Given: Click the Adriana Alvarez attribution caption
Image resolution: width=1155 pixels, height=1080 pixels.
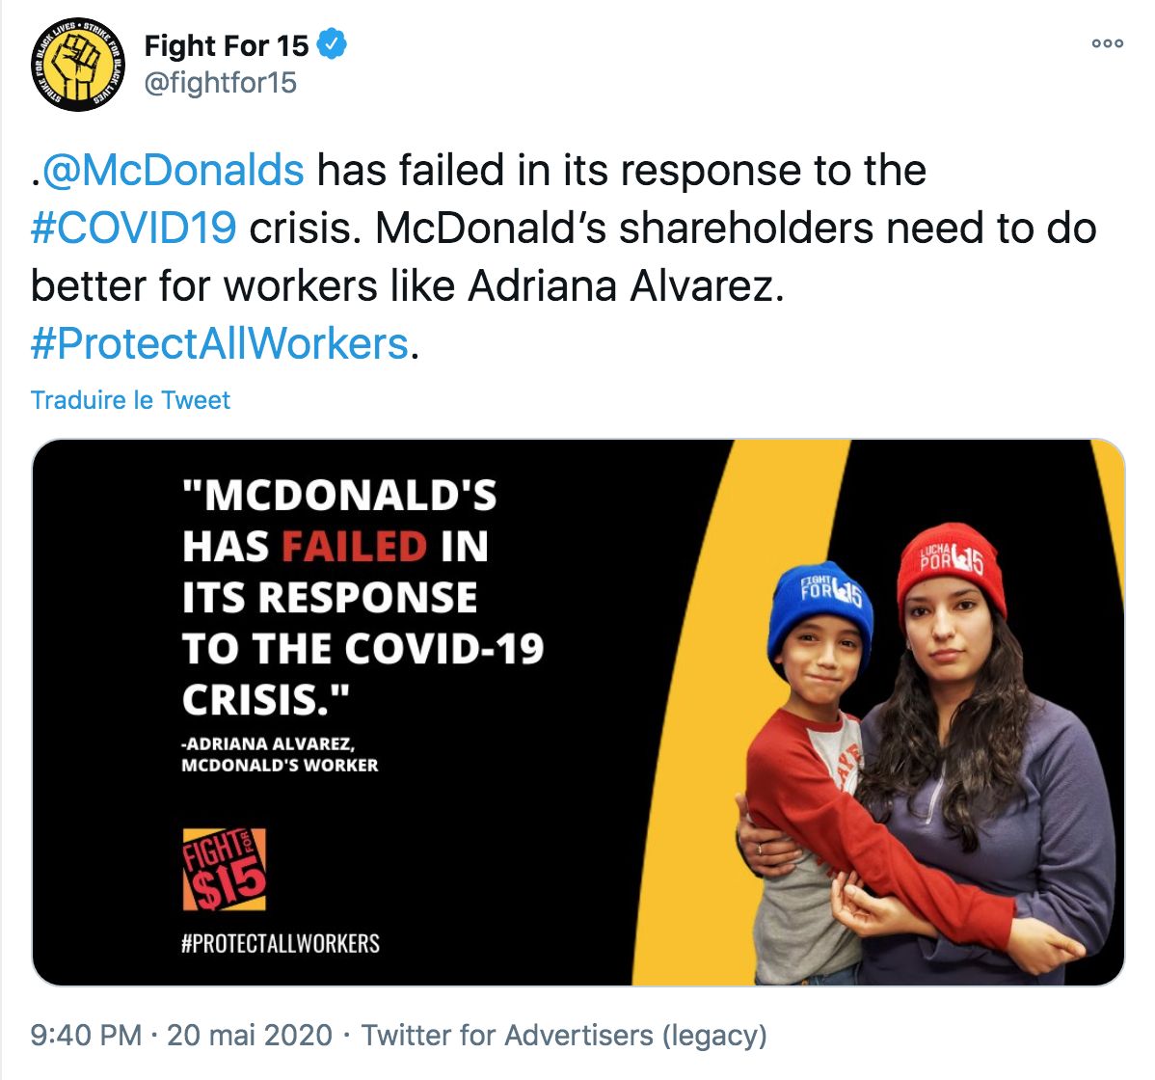Looking at the screenshot, I should (x=280, y=754).
